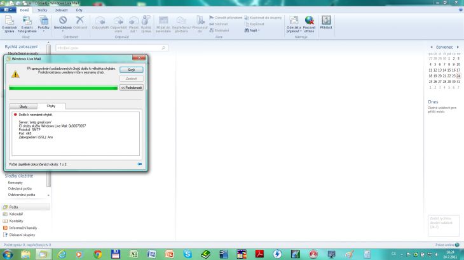Click Kopírovat do skupiny item
The image size is (464, 260).
(x=263, y=18)
